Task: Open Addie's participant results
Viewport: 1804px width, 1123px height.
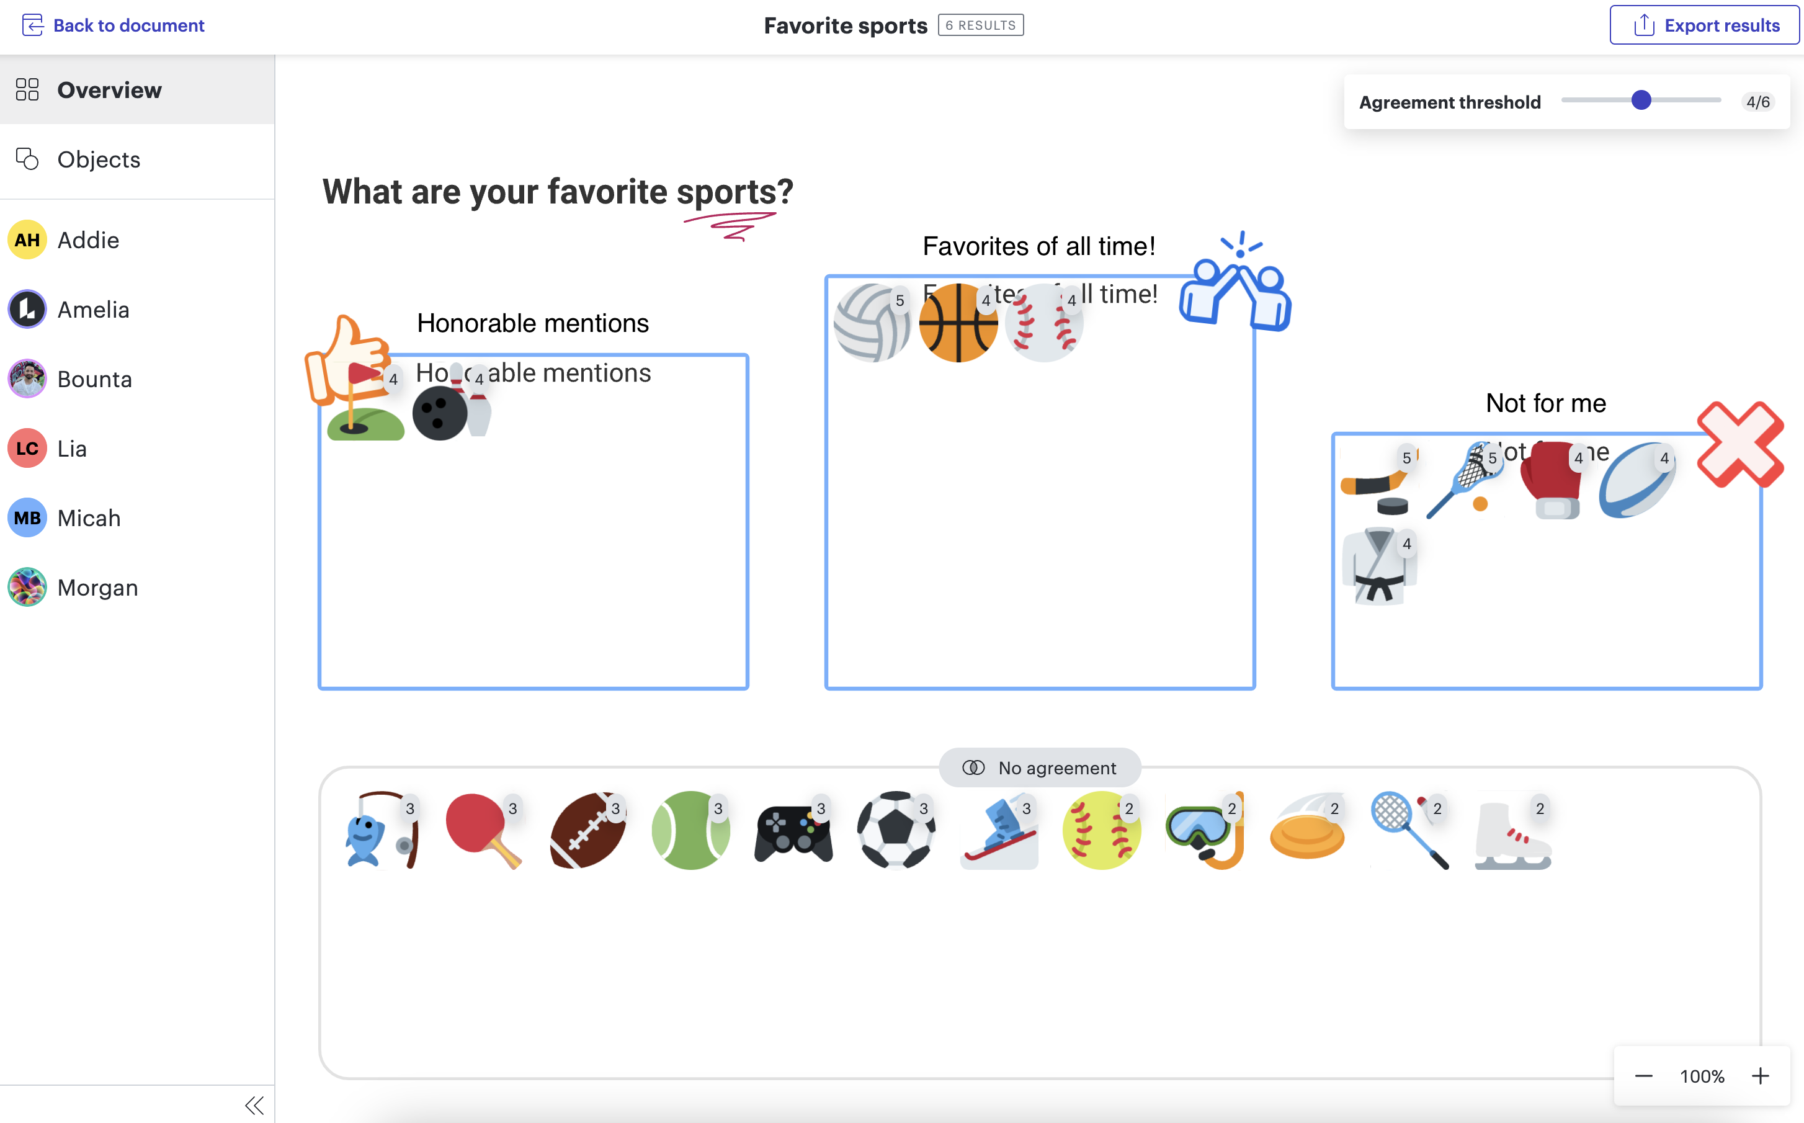Action: pyautogui.click(x=87, y=239)
